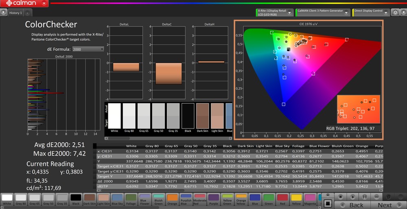Expand the dE Formula dropdown
Screen dimensions: 407x209
88,49
